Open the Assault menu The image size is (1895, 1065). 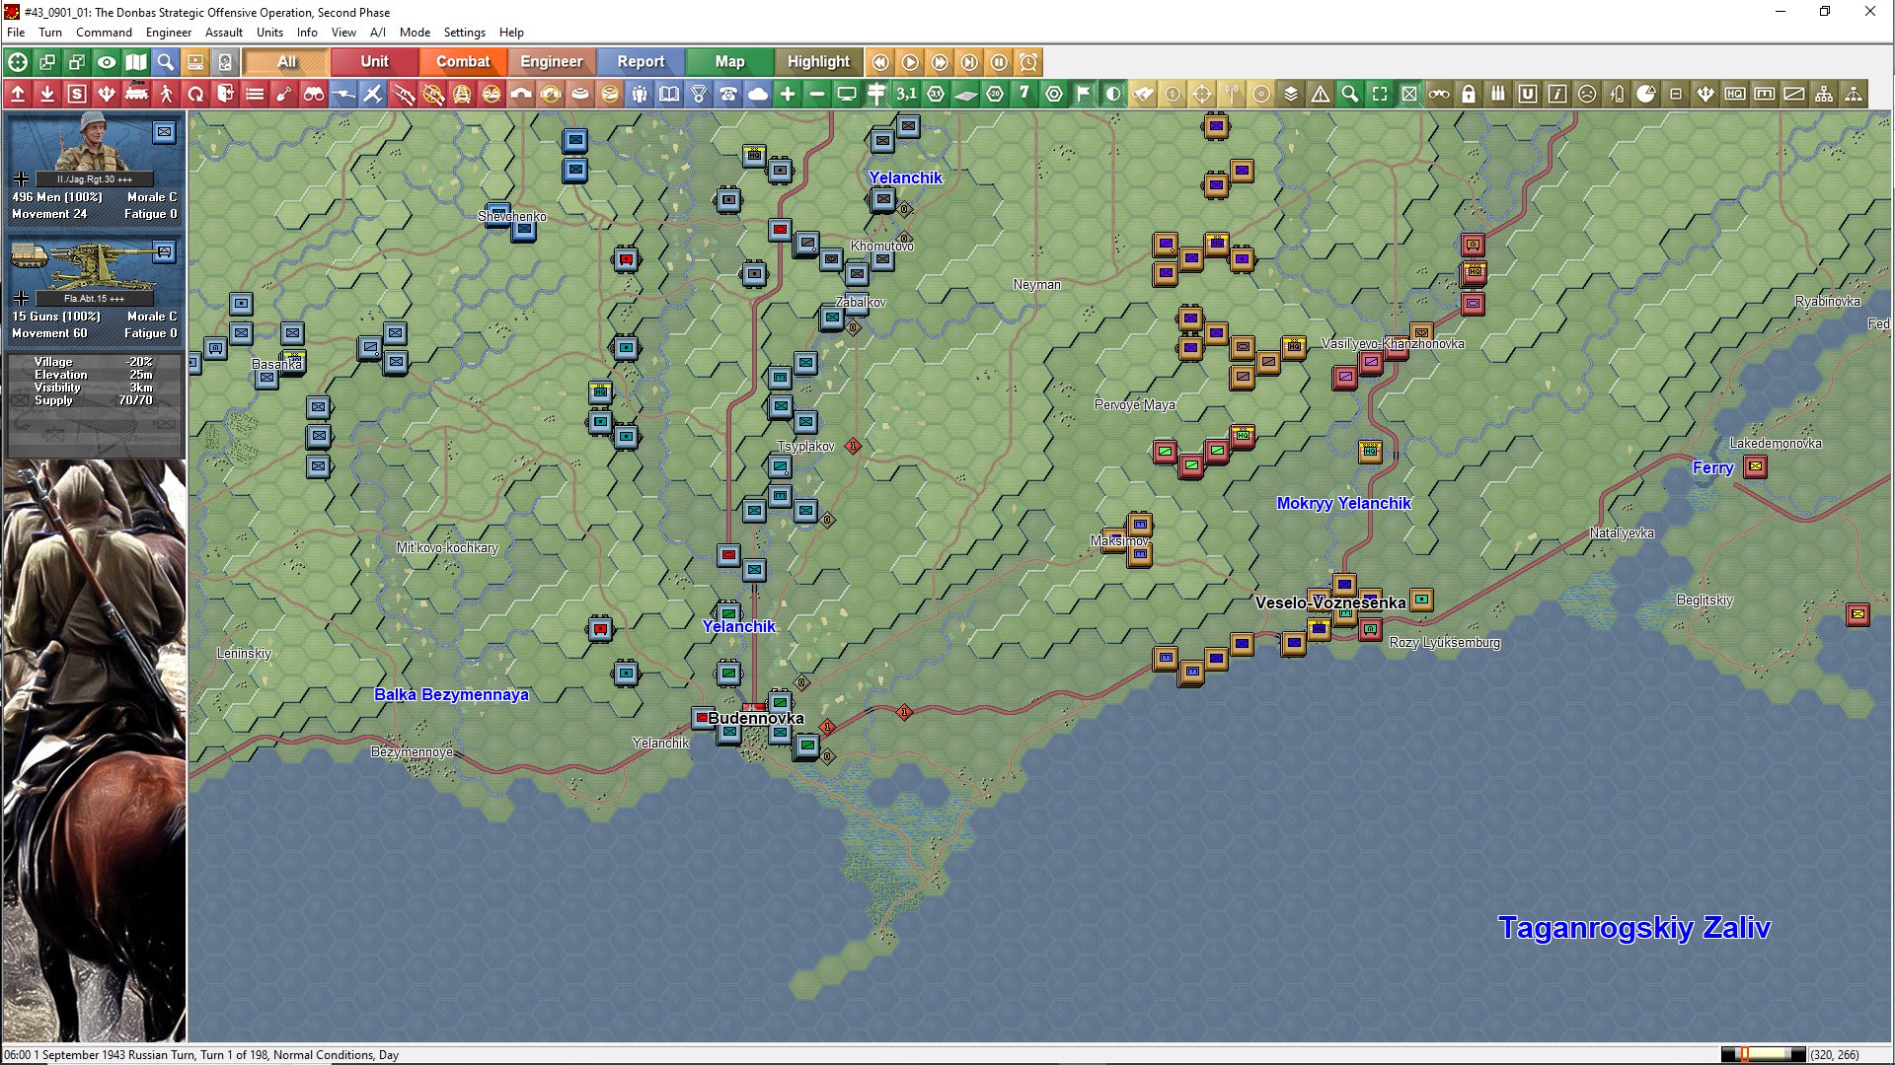[223, 33]
